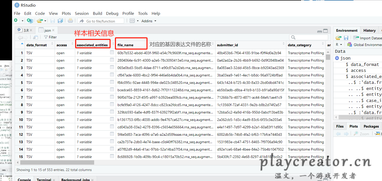
Task: Collapse the json object in Environment
Action: tap(337, 58)
